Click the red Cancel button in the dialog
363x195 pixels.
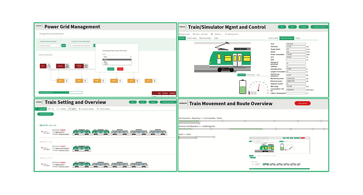click(x=120, y=69)
